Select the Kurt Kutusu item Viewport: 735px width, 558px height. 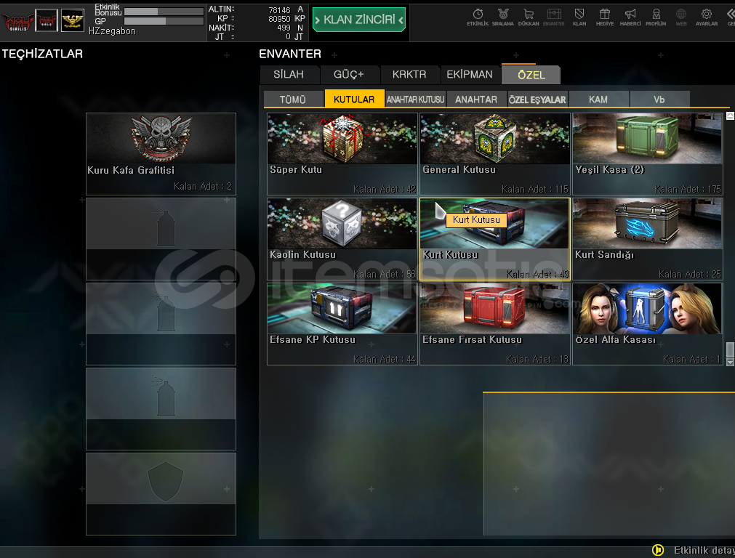point(495,239)
